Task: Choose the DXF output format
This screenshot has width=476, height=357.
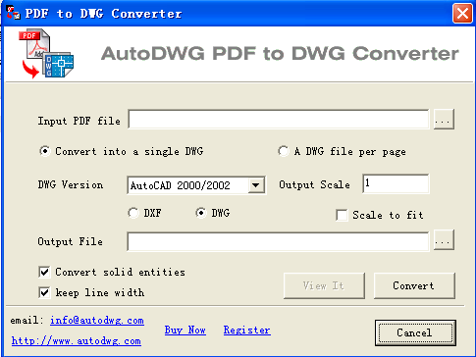Action: 144,213
